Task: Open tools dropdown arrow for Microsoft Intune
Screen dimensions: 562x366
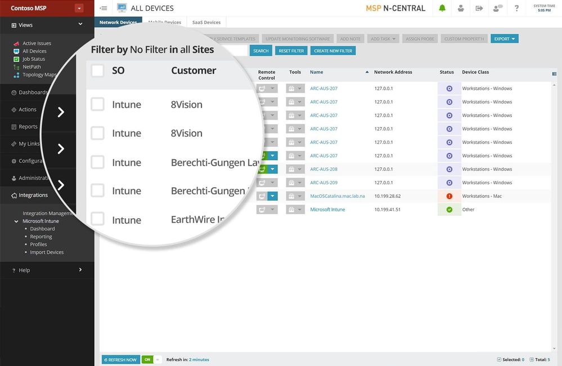Action: pos(300,210)
